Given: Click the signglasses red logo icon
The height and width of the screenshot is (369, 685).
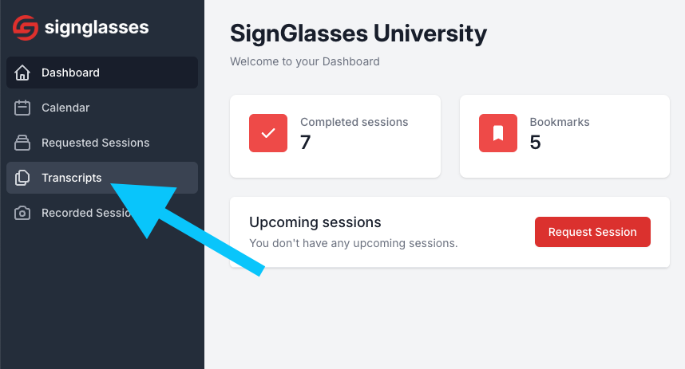Looking at the screenshot, I should (26, 27).
